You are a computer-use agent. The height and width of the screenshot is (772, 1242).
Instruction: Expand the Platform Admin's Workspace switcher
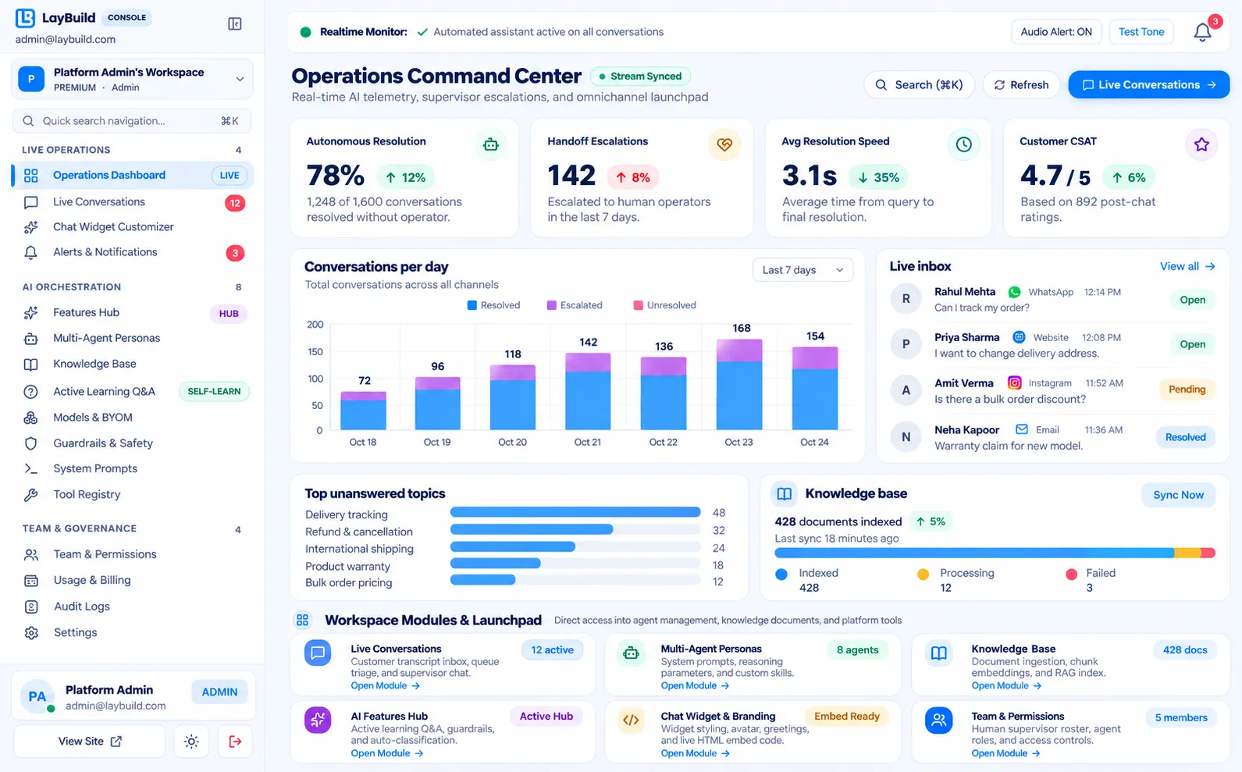point(132,79)
